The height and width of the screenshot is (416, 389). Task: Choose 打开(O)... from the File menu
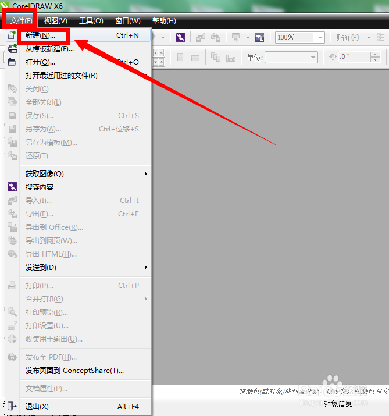(78, 62)
